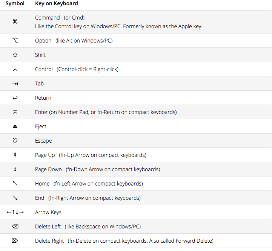This screenshot has width=272, height=251.
Task: Click the Delete Right symbol
Action: 15,240
